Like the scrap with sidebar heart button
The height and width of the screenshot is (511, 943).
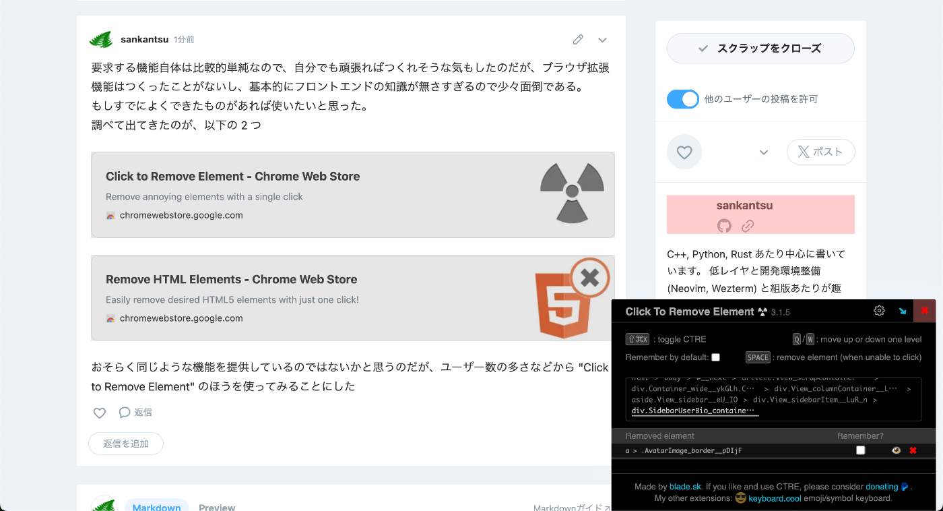(684, 152)
